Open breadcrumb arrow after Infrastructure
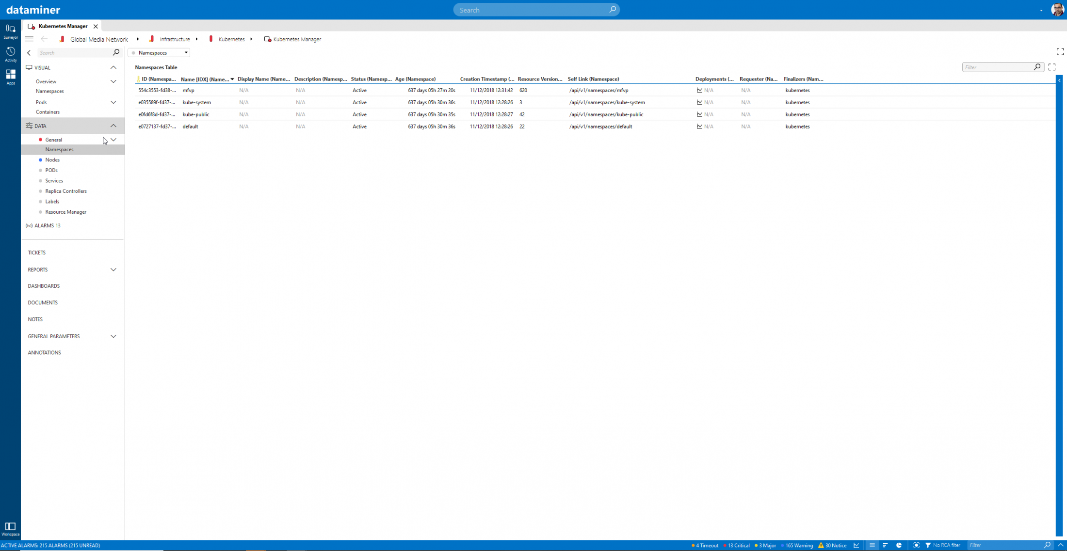Image resolution: width=1067 pixels, height=551 pixels. 196,39
